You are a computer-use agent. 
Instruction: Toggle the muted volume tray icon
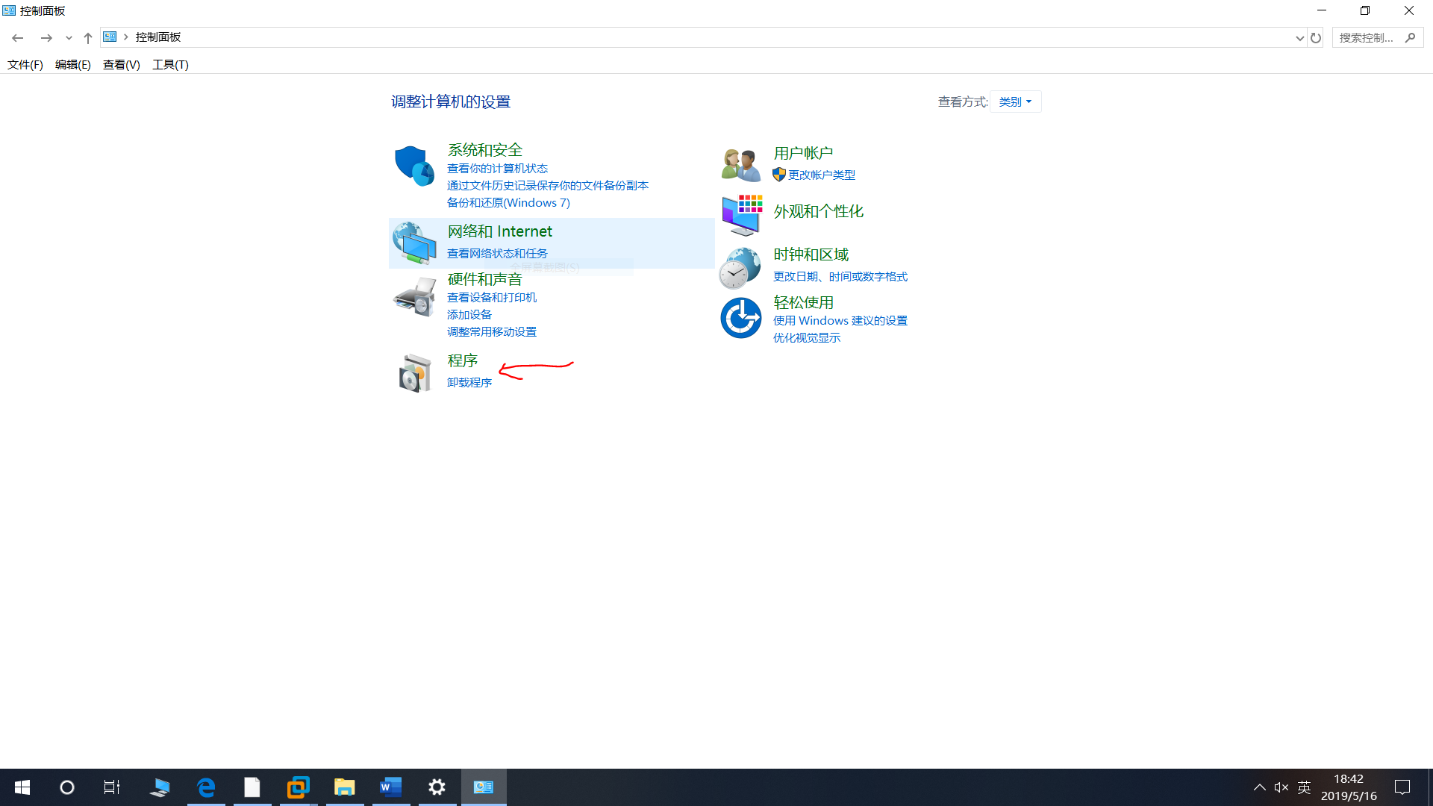pos(1281,787)
